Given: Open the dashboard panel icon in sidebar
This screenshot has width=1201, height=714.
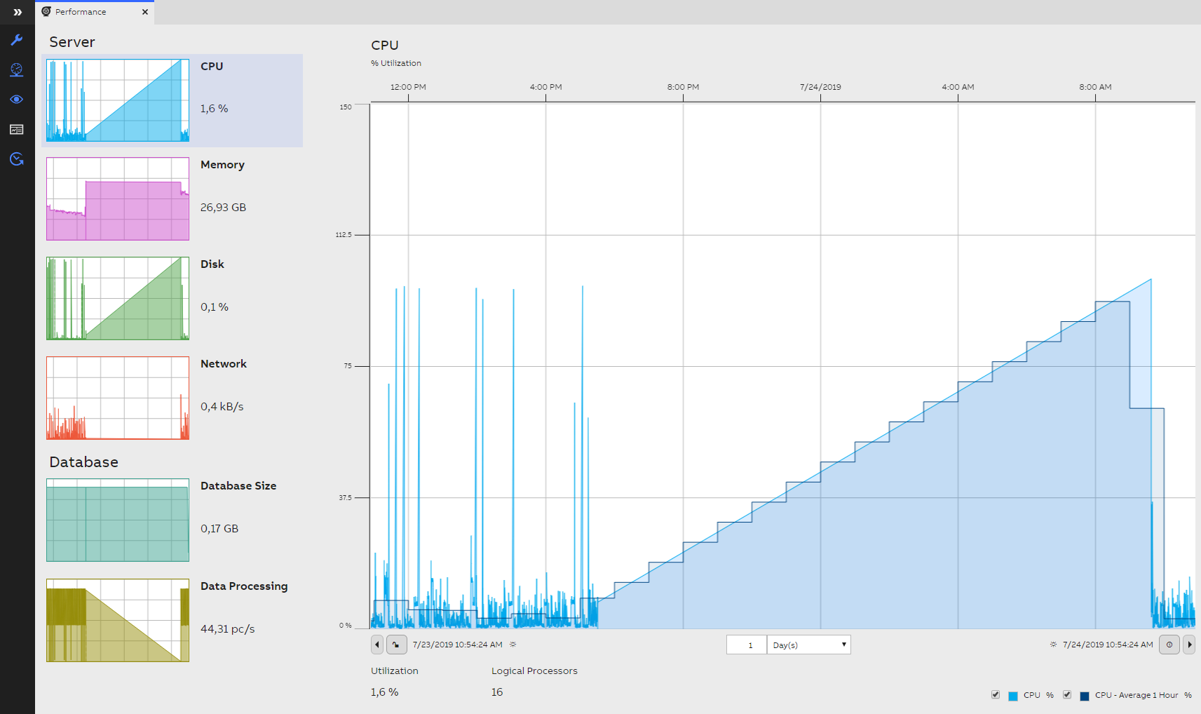Looking at the screenshot, I should click(17, 130).
